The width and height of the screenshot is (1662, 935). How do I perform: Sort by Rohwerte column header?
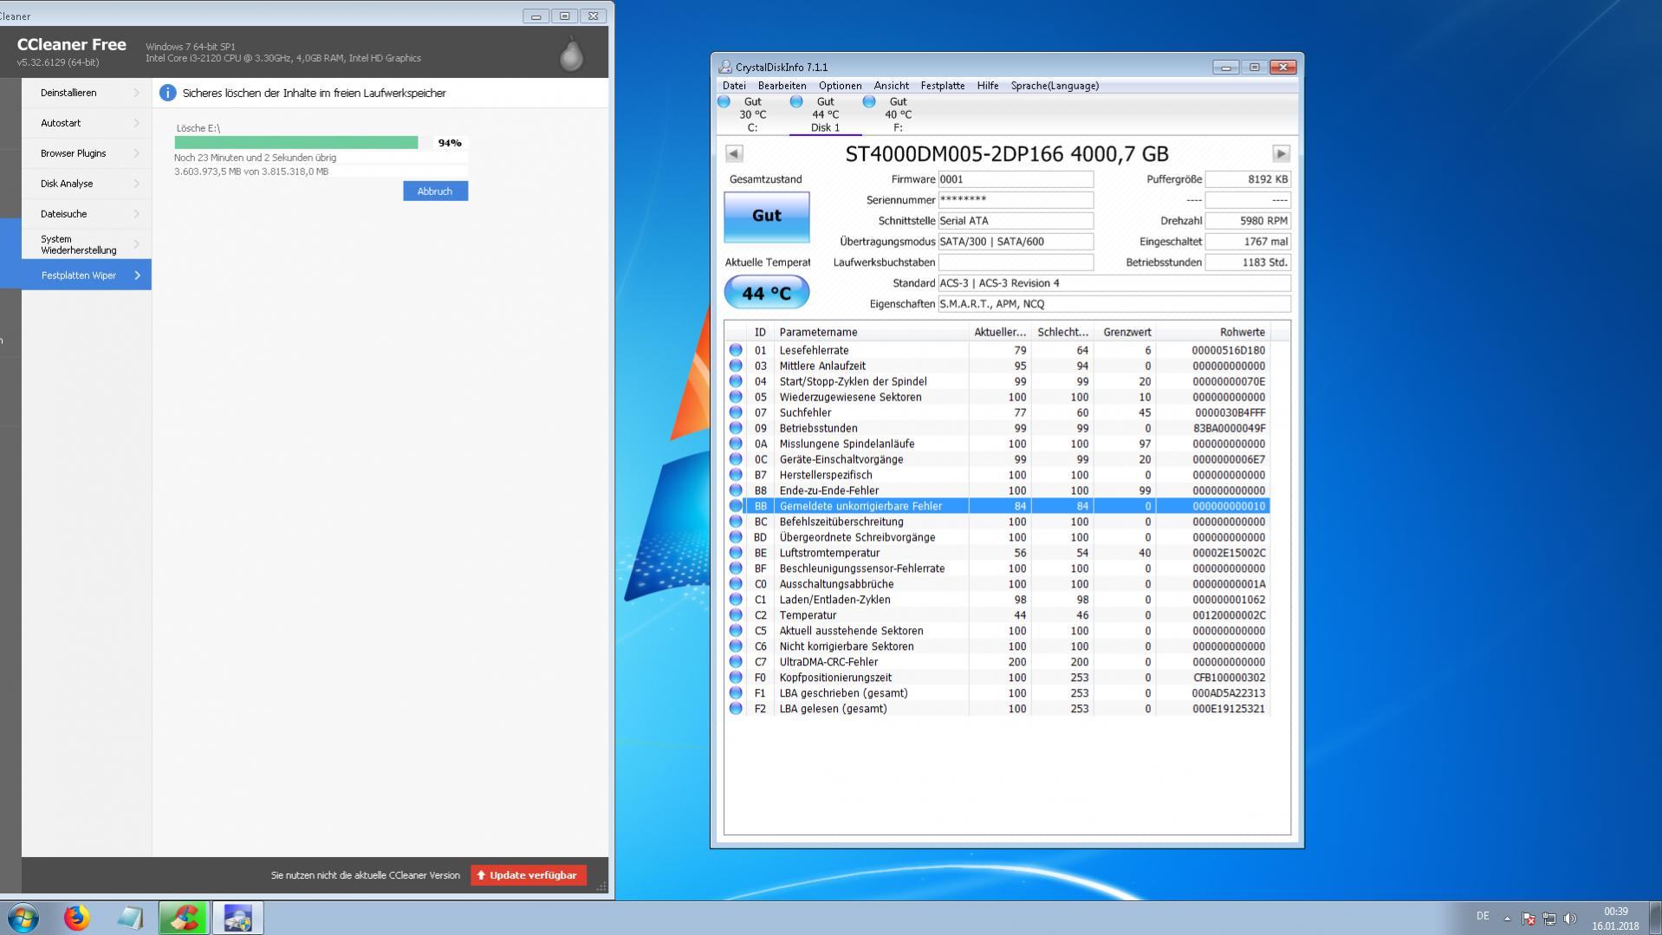pos(1213,332)
